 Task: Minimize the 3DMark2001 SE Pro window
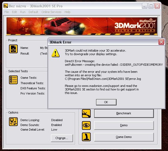coord(145,6)
